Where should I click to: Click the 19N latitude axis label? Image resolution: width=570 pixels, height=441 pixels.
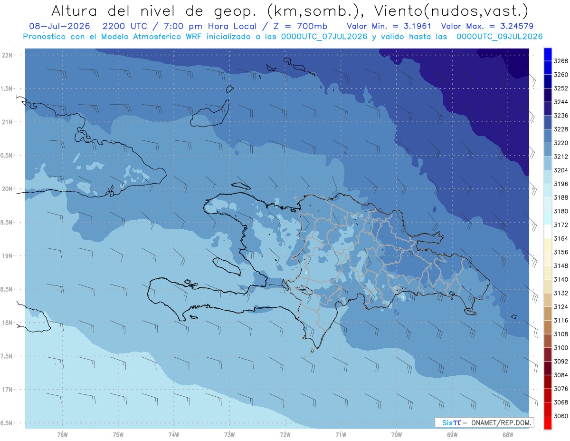click(7, 256)
